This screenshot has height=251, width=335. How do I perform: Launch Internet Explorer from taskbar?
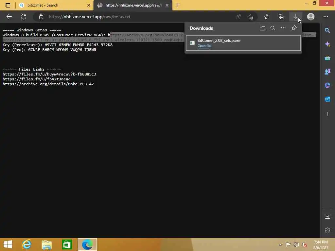[x=27, y=244]
